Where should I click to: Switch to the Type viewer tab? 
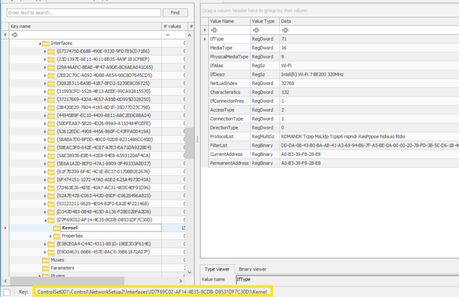[217, 269]
